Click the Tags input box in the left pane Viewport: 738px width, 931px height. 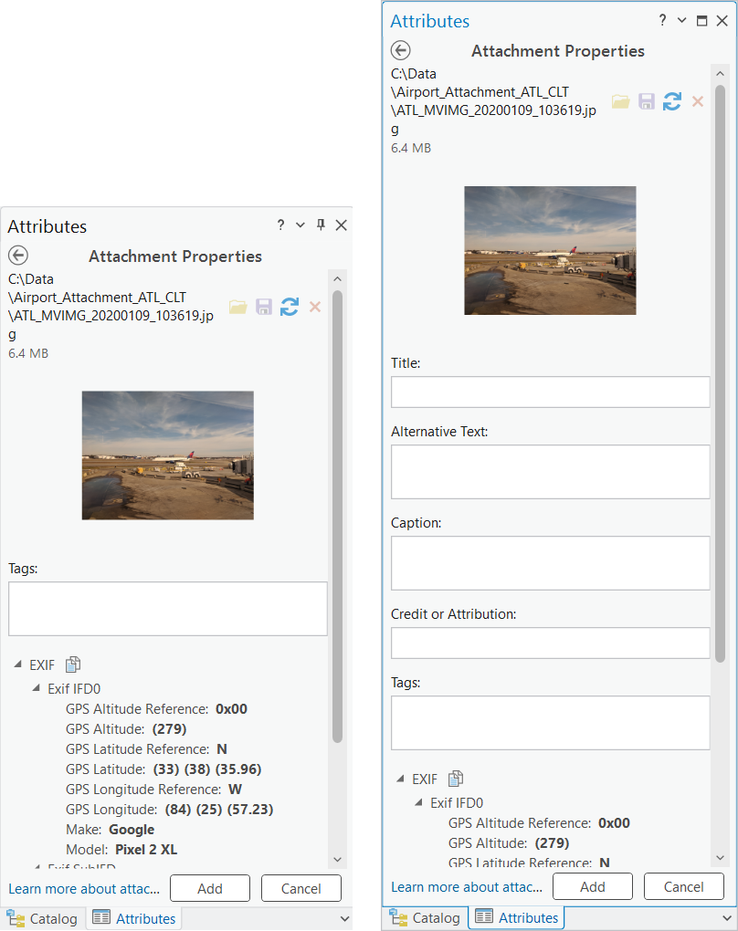(x=167, y=609)
